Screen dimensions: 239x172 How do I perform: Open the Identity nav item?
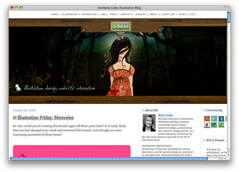pos(126,14)
